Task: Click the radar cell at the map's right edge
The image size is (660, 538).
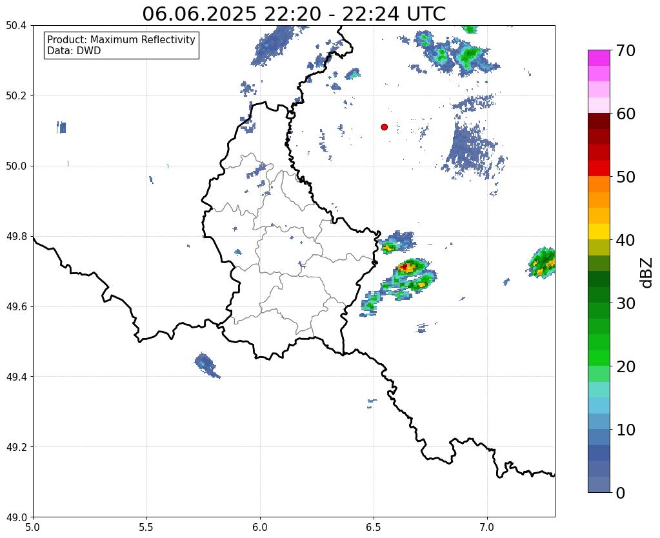Action: [543, 263]
